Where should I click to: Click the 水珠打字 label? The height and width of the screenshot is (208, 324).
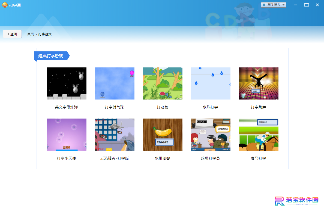[x=210, y=107]
